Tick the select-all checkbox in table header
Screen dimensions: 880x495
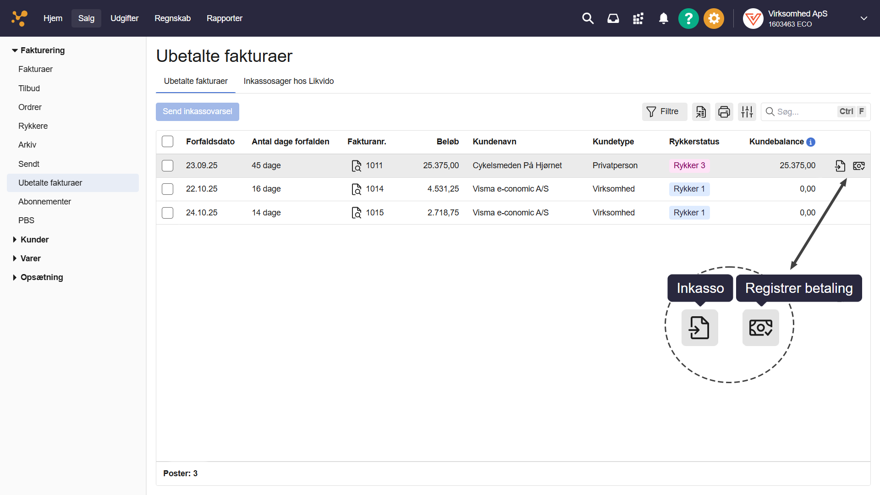coord(168,142)
